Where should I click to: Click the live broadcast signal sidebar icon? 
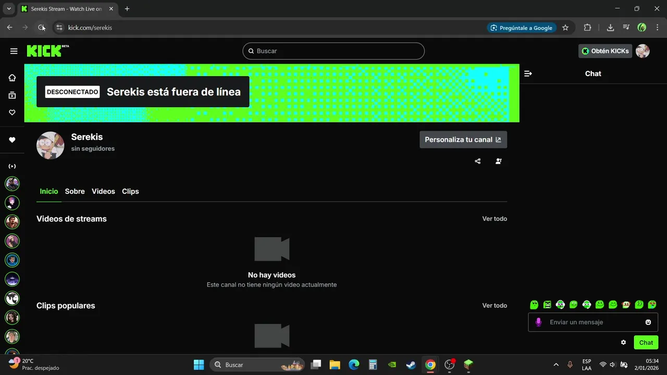12,166
